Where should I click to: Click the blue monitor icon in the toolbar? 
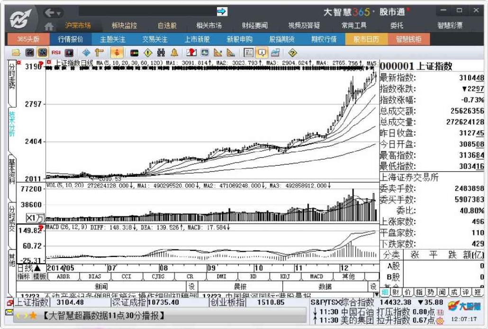[205, 53]
